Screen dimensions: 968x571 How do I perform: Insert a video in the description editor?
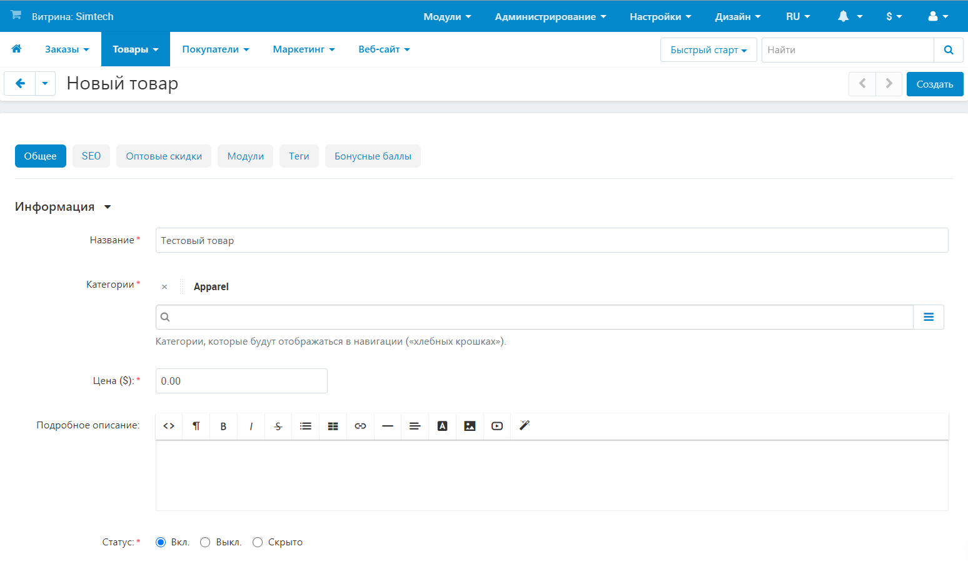pyautogui.click(x=497, y=426)
